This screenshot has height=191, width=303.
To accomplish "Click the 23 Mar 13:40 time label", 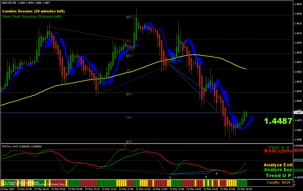I will (x=177, y=189).
